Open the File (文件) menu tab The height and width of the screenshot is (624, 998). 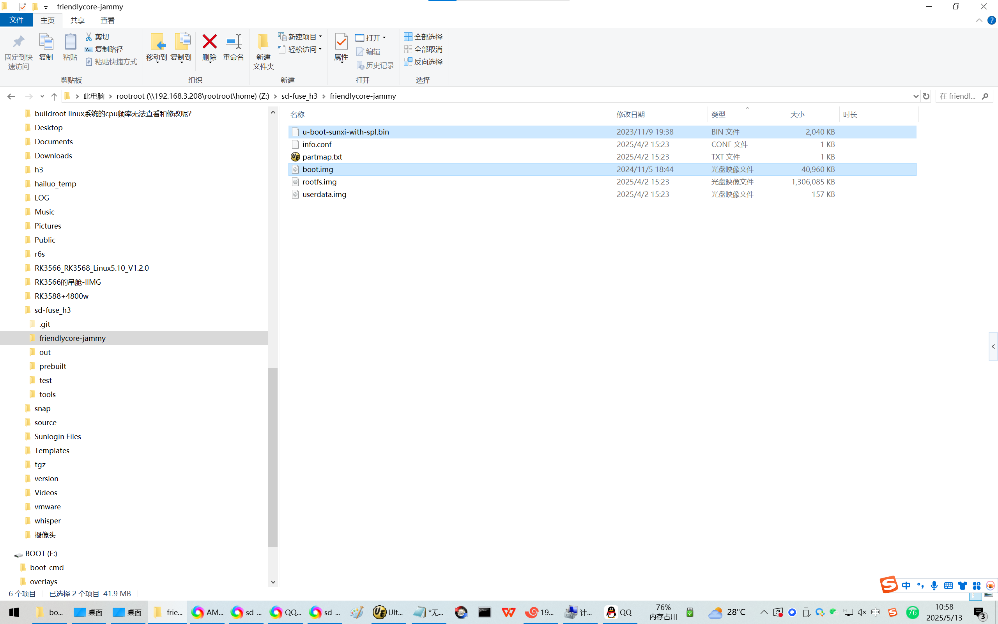click(16, 20)
